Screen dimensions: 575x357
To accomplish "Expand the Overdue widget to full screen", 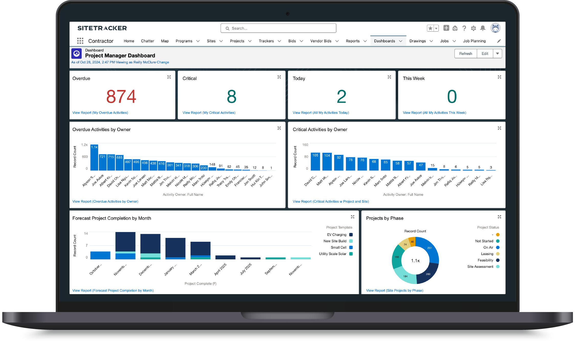I will (169, 77).
